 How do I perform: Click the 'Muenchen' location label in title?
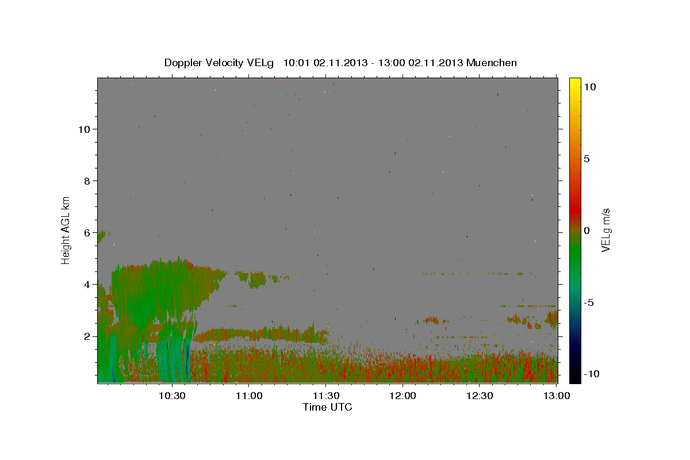(492, 63)
